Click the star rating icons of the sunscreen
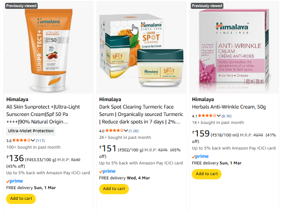 [21, 140]
